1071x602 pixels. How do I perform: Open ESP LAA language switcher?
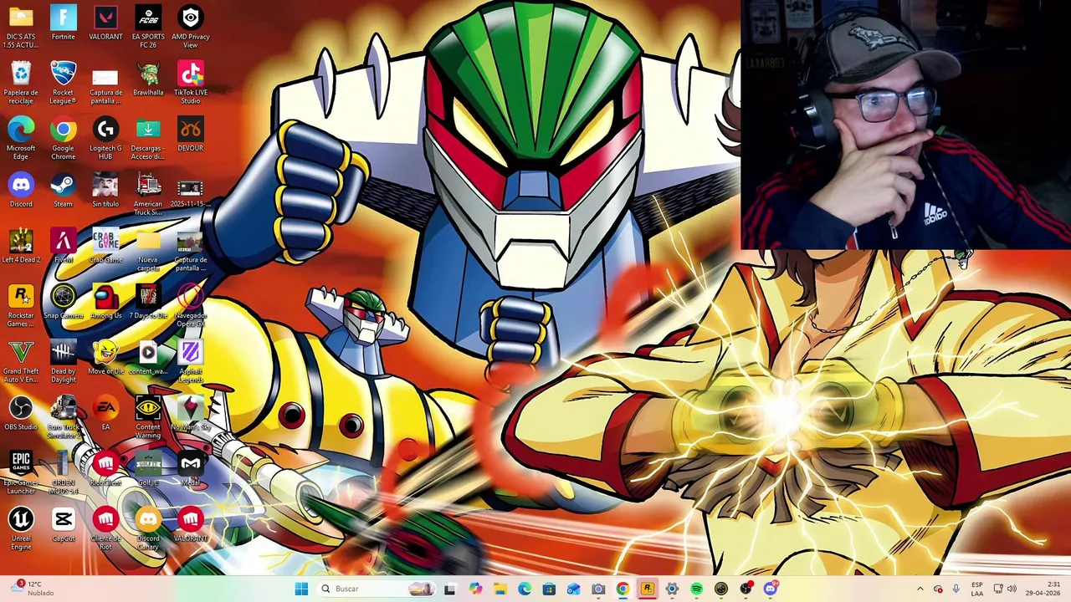click(x=976, y=589)
